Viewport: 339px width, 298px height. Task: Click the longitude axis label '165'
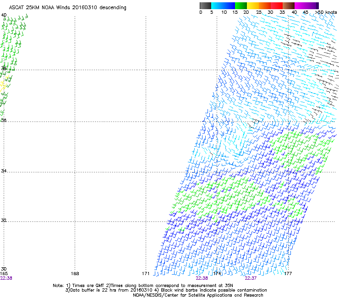(4, 274)
